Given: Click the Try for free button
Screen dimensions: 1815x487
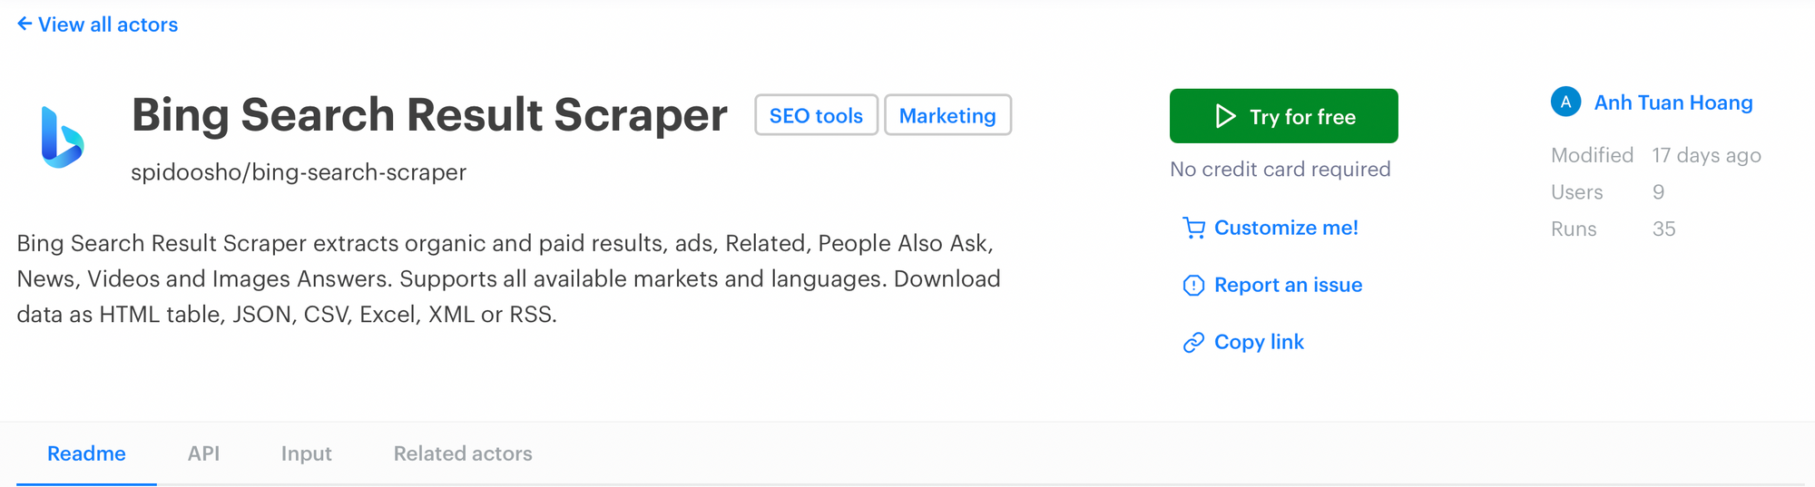Looking at the screenshot, I should (x=1283, y=116).
